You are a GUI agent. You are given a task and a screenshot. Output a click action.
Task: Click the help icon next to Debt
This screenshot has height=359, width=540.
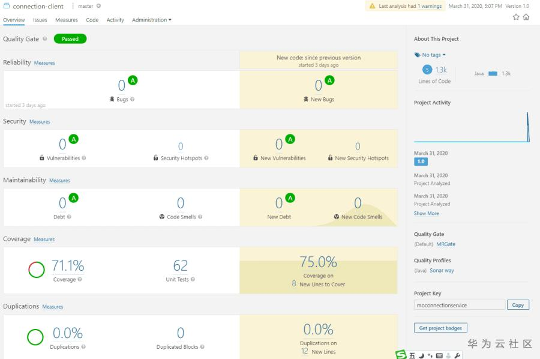[69, 217]
